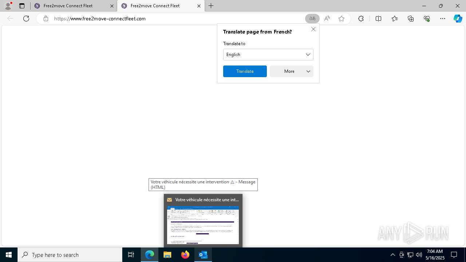Viewport: 466px width, 262px height.
Task: Open the Favorites list icon
Action: [395, 19]
